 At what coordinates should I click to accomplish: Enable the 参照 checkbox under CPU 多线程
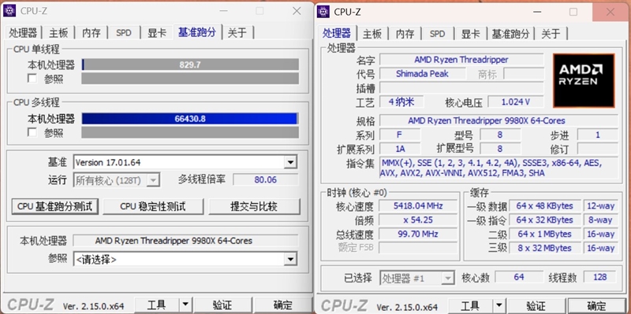(x=32, y=132)
